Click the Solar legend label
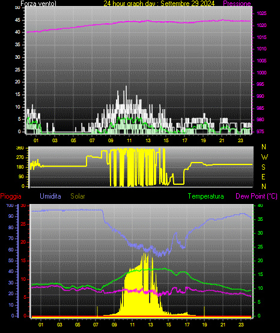 (78, 196)
